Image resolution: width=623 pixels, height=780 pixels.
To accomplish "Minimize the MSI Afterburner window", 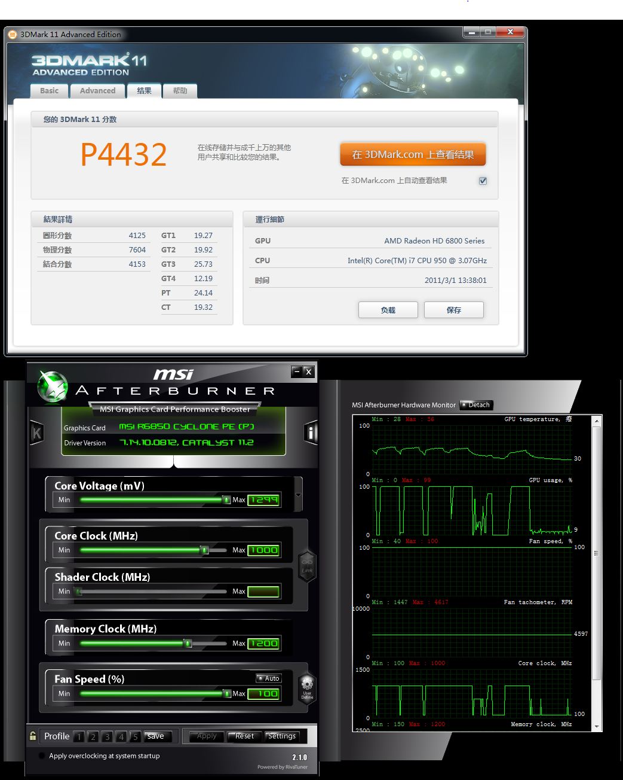I will pyautogui.click(x=296, y=371).
